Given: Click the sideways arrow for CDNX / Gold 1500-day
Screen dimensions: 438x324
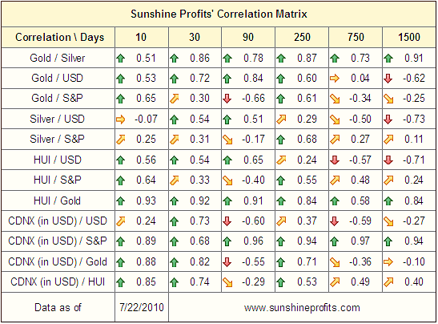Looking at the screenshot, I should (388, 262).
